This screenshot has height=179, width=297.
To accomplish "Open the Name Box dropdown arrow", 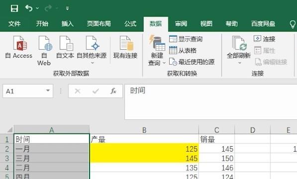I will [x=48, y=90].
